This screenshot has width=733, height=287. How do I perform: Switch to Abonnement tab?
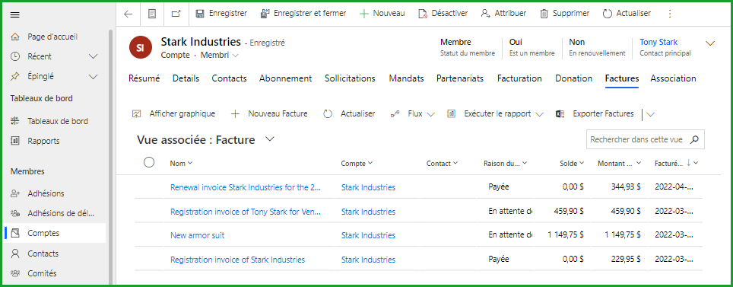(286, 78)
